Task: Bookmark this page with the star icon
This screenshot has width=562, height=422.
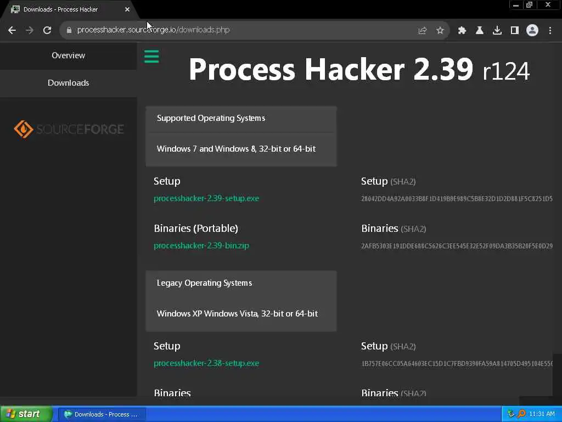Action: 440,31
